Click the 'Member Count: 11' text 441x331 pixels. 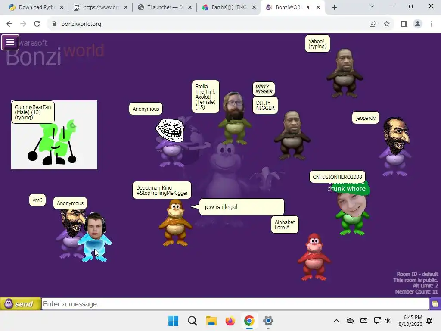pyautogui.click(x=416, y=292)
